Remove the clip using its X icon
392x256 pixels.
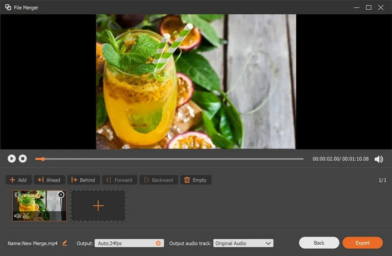point(61,195)
